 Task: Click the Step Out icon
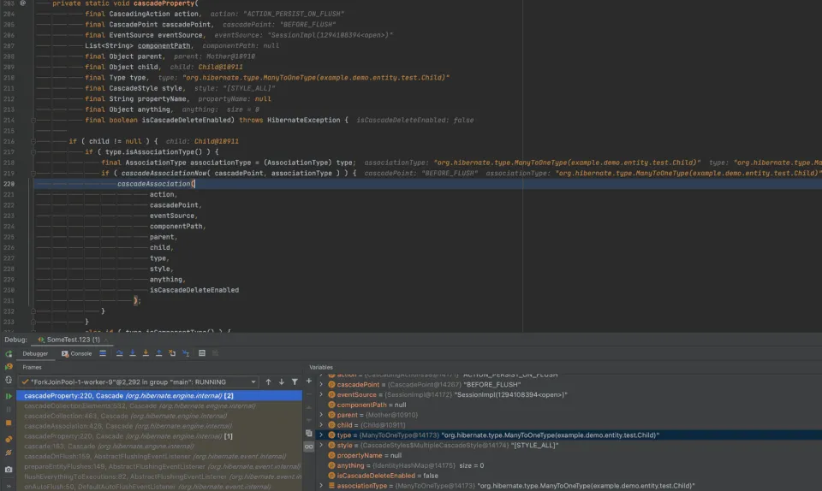159,353
